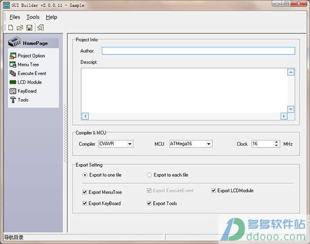The image size is (310, 244).
Task: Click the Menu Tree icon in sidebar
Action: 13,64
